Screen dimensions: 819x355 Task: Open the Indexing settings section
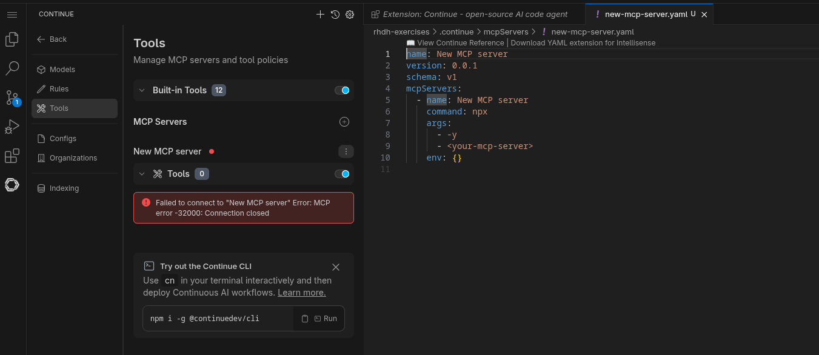(x=75, y=188)
